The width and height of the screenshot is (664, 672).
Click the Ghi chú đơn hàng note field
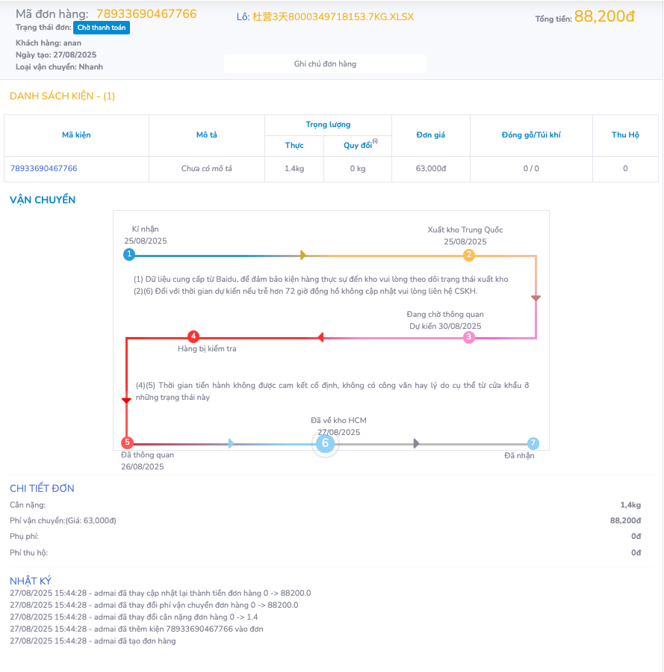[x=325, y=64]
